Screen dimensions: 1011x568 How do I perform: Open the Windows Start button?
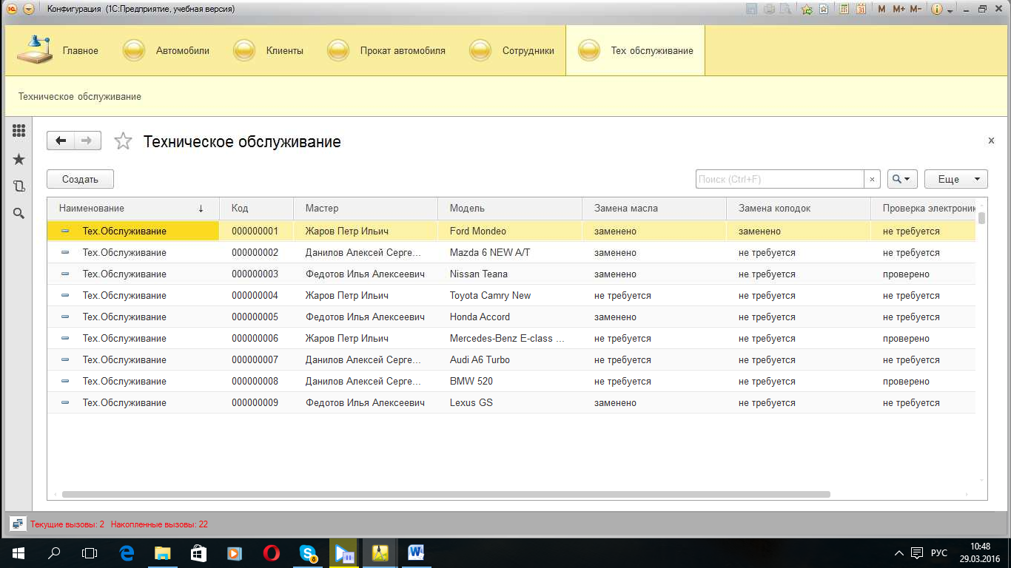18,552
